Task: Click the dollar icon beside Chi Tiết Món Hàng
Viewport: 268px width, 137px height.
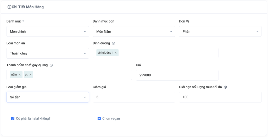Action: tap(9, 7)
